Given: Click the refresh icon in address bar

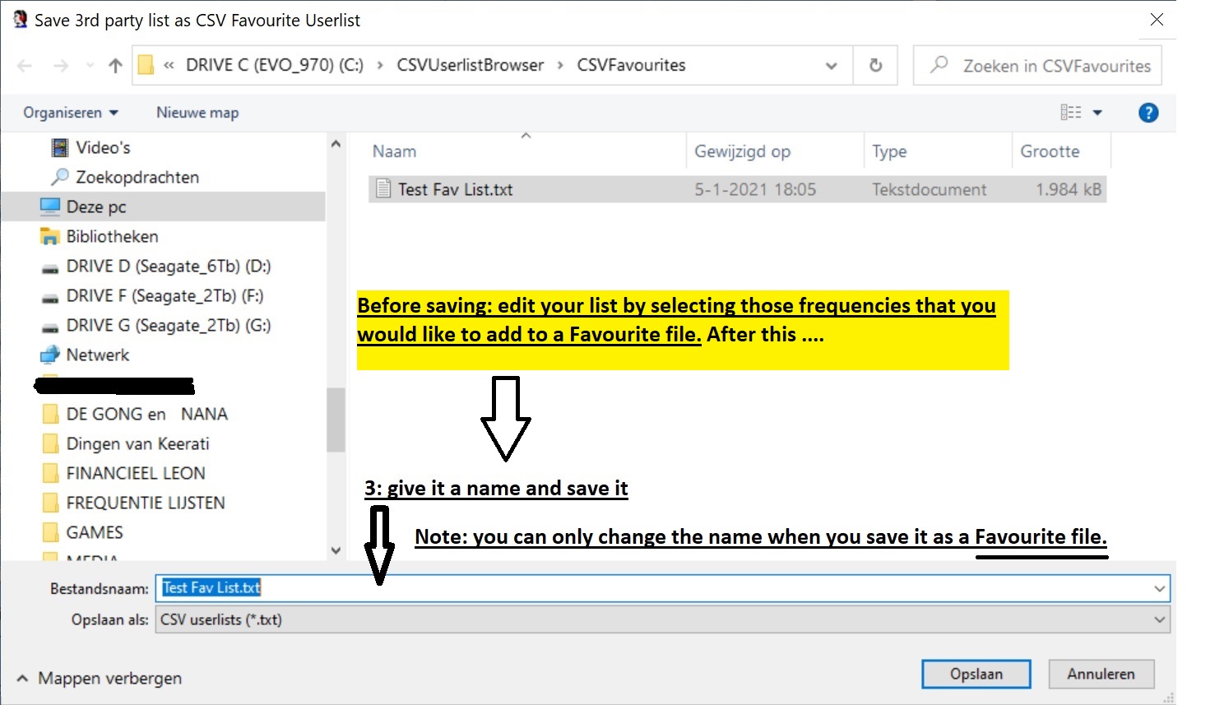Looking at the screenshot, I should tap(875, 65).
